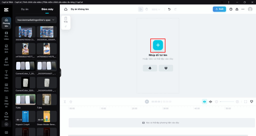Toggle the highlighted timeline snapping icon
The image size is (256, 136).
(204, 102)
